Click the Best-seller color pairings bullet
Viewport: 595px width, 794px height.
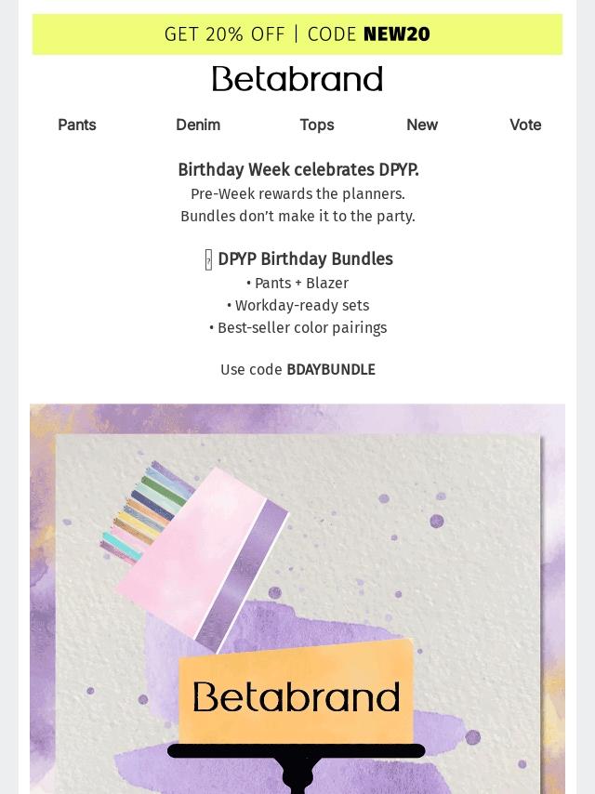click(297, 328)
